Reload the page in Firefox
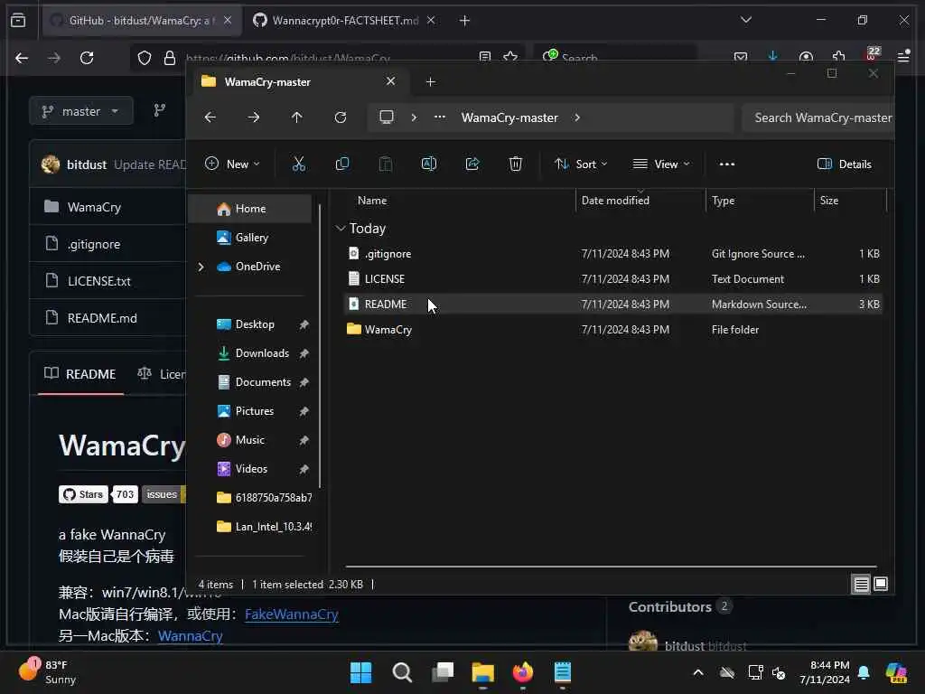 87,58
